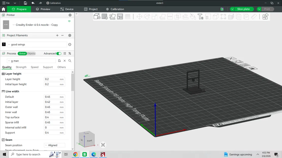This screenshot has height=158, width=282.
Task: Open the Cut tool
Action: tap(170, 16)
